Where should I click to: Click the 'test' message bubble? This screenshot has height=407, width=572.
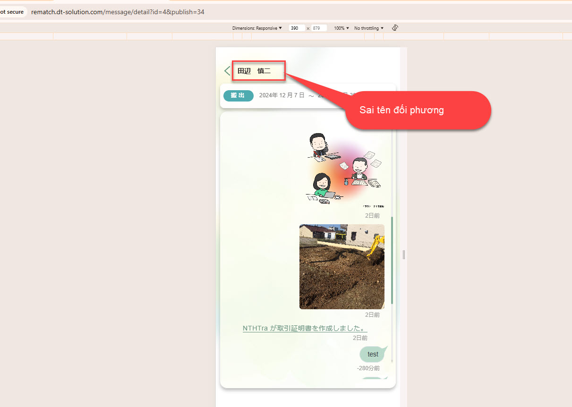point(373,354)
